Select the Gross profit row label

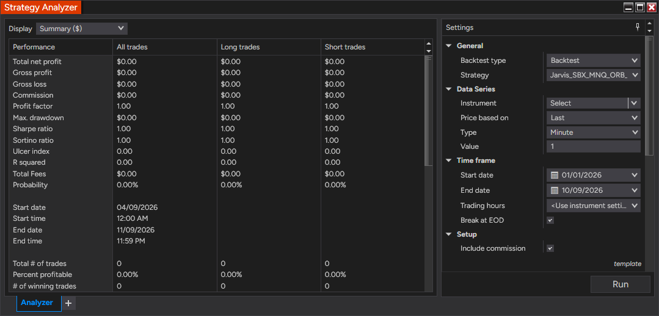point(32,73)
